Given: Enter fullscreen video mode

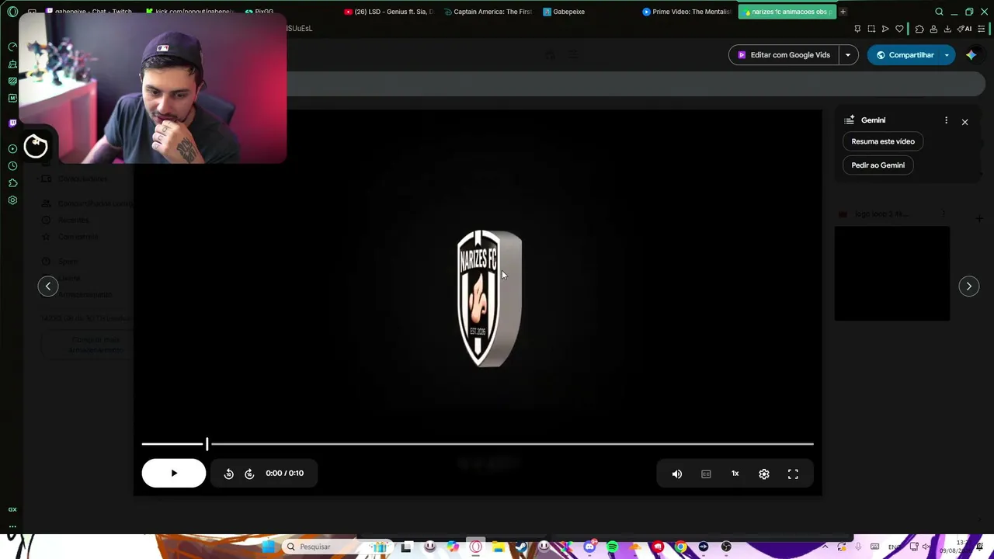Looking at the screenshot, I should pos(793,474).
